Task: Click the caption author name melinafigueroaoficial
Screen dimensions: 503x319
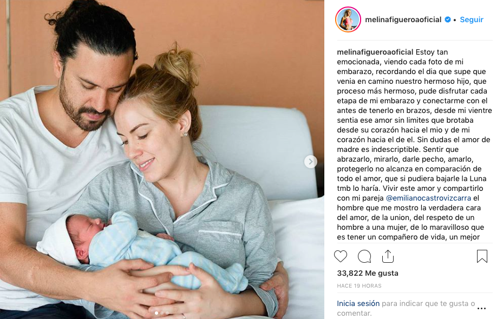Action: click(375, 52)
